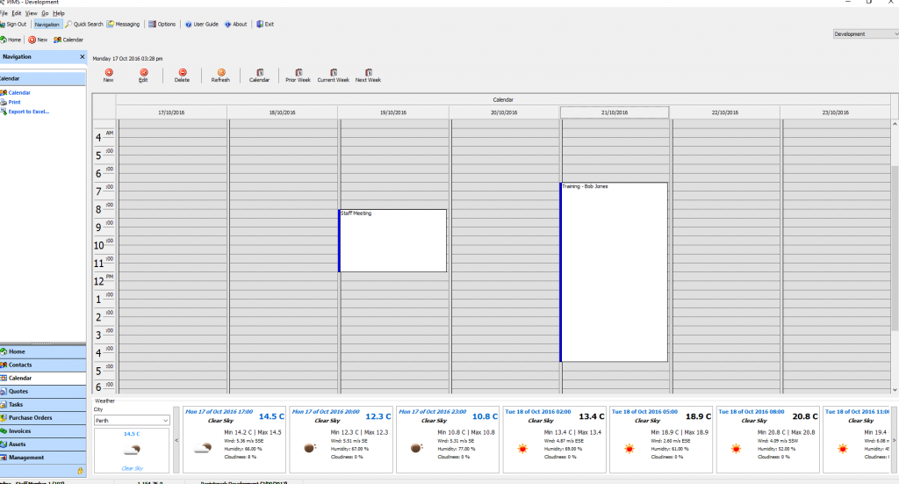This screenshot has width=899, height=484.
Task: Toggle the Navigation panel button
Action: tap(47, 25)
